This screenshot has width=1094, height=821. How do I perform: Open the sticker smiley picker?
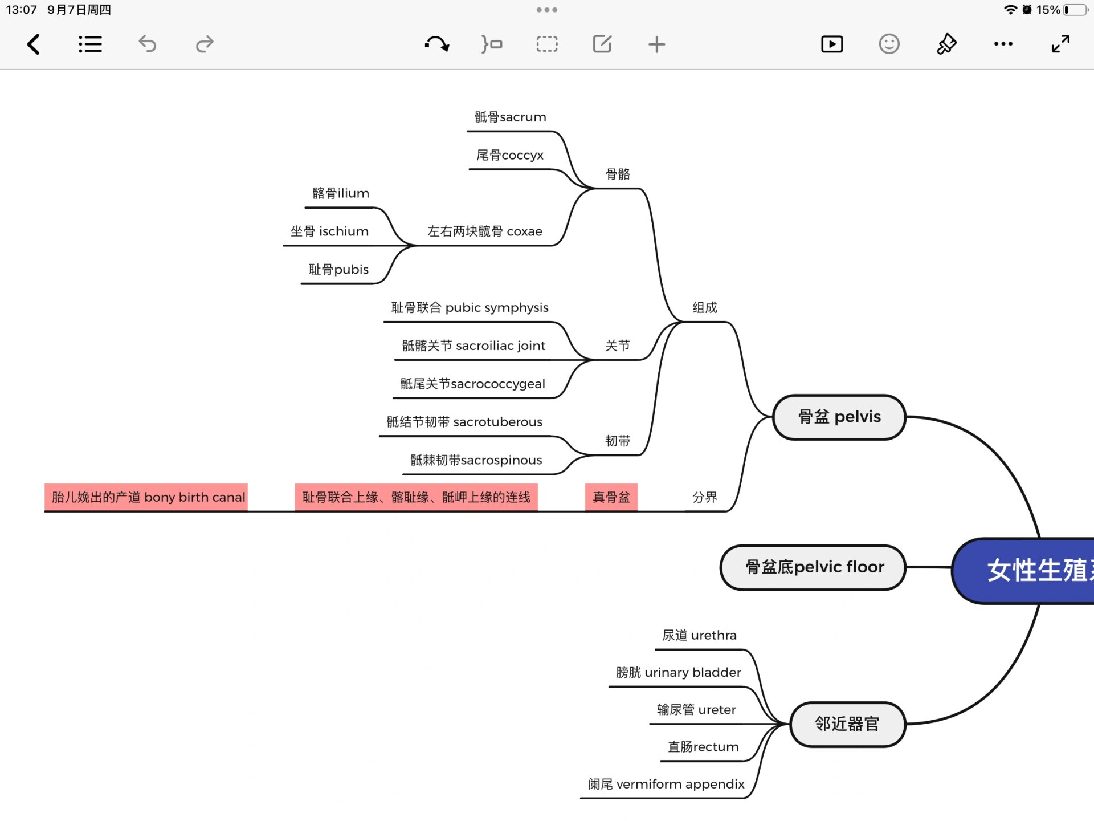click(889, 44)
